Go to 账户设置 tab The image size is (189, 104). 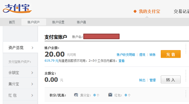58,22
